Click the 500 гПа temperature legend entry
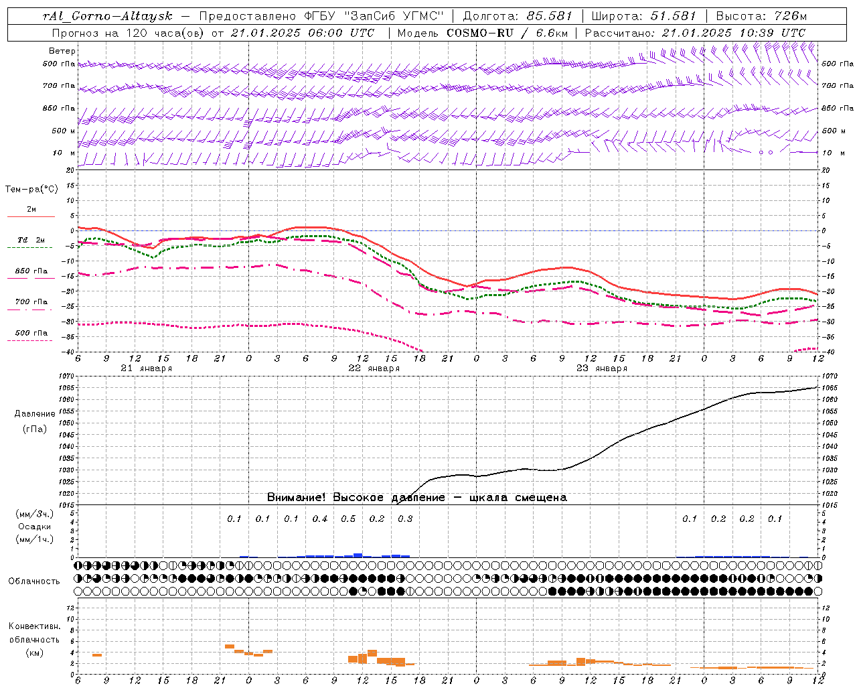 [31, 333]
